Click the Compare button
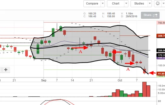The width and height of the screenshot is (165, 105). pyautogui.click(x=92, y=3)
